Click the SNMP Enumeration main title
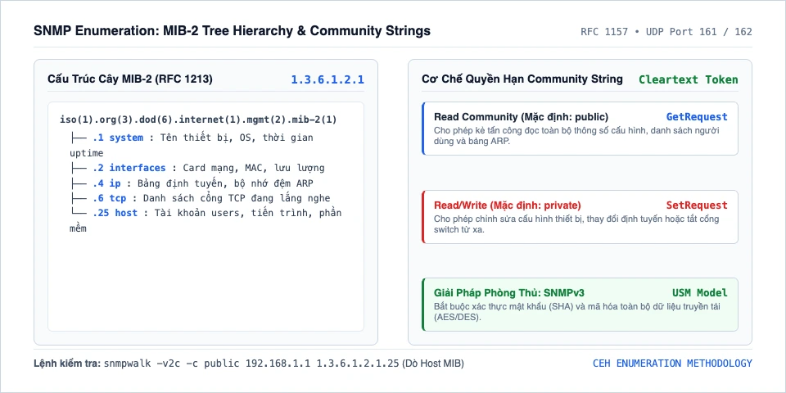Image resolution: width=786 pixels, height=393 pixels. point(232,31)
